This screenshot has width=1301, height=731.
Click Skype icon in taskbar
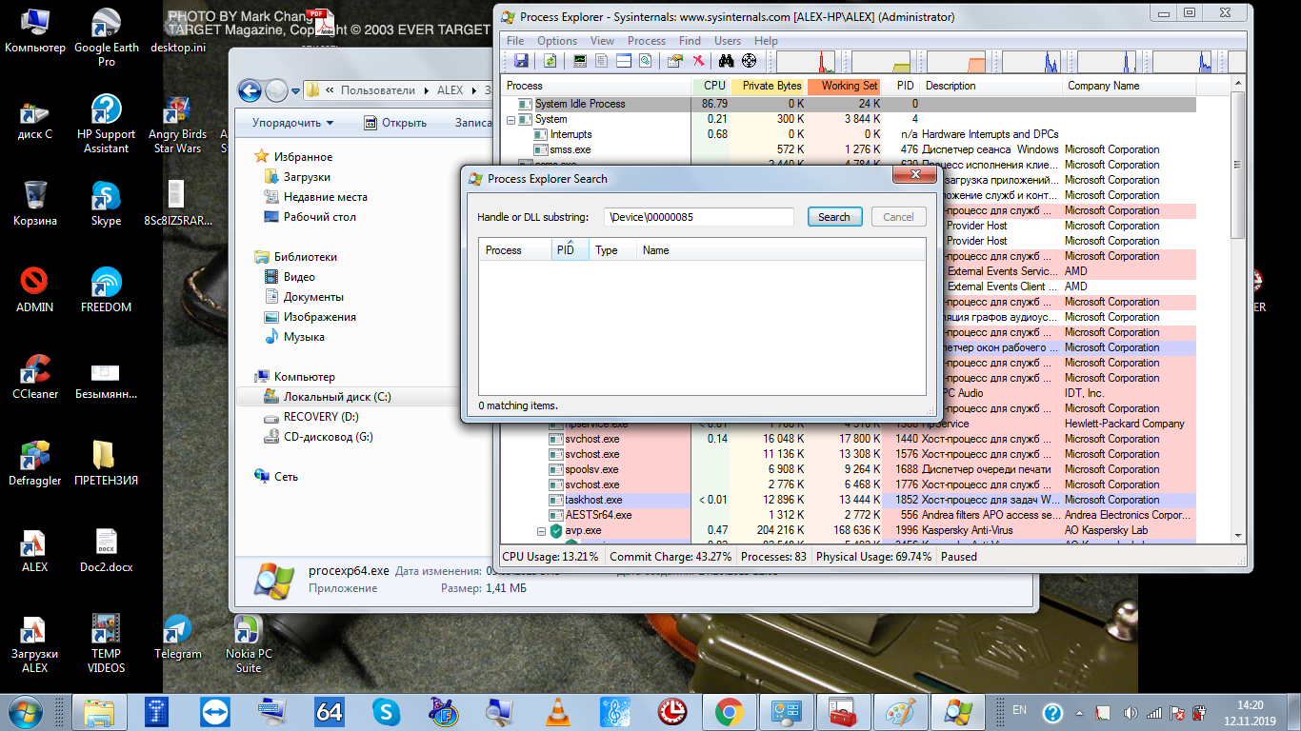(x=386, y=711)
